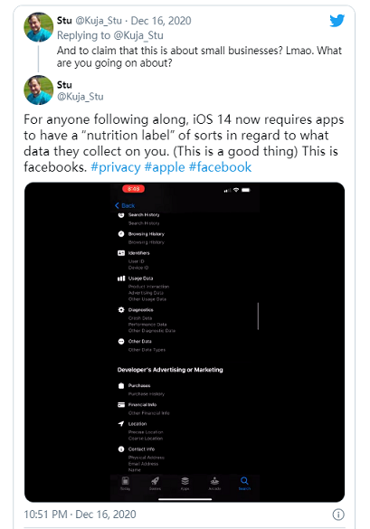Viewport: 370px width, 529px height.
Task: Click the Location arrow icon in screenshot
Action: (121, 424)
